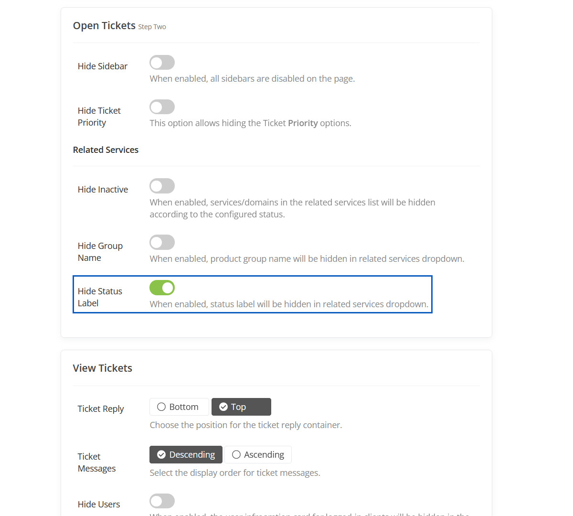Enable the Hide Group Name toggle
The width and height of the screenshot is (573, 516).
coord(162,242)
